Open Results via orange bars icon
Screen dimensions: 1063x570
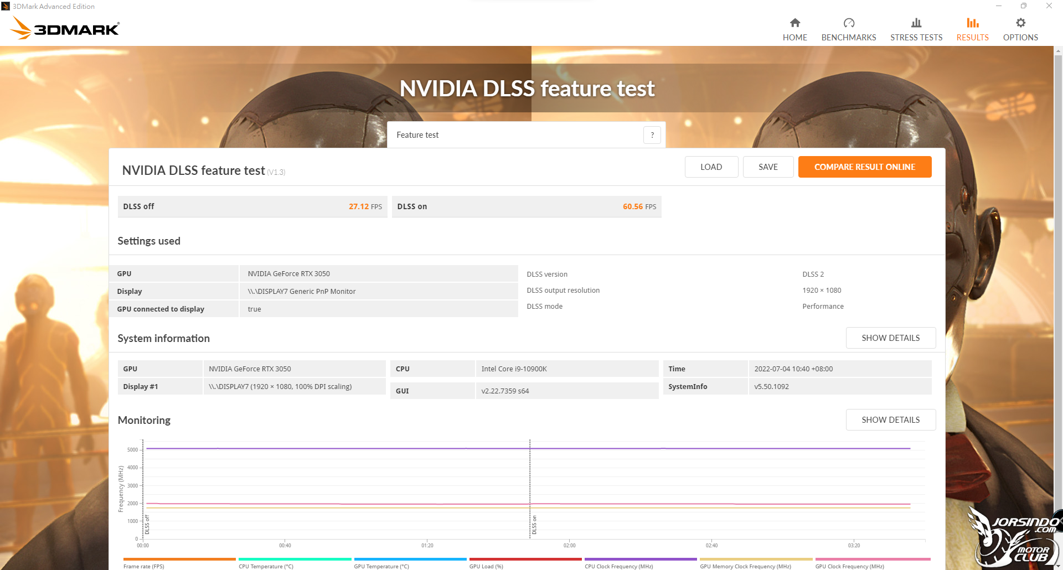pos(973,23)
